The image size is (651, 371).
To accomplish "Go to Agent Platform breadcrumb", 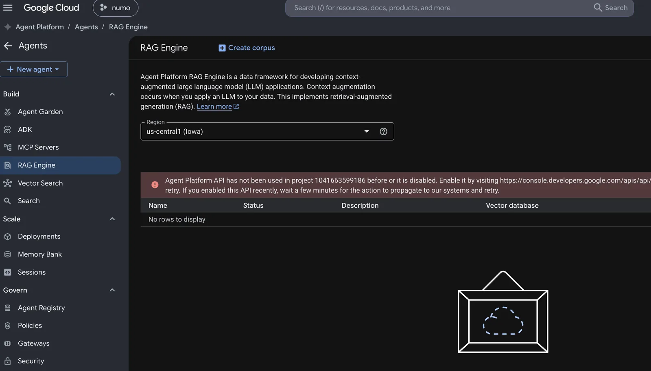I will [39, 27].
